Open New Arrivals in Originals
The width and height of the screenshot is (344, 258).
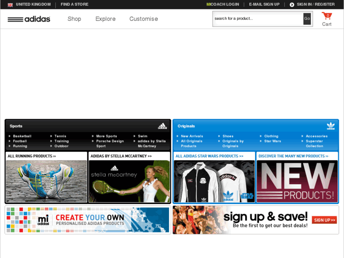tap(192, 136)
